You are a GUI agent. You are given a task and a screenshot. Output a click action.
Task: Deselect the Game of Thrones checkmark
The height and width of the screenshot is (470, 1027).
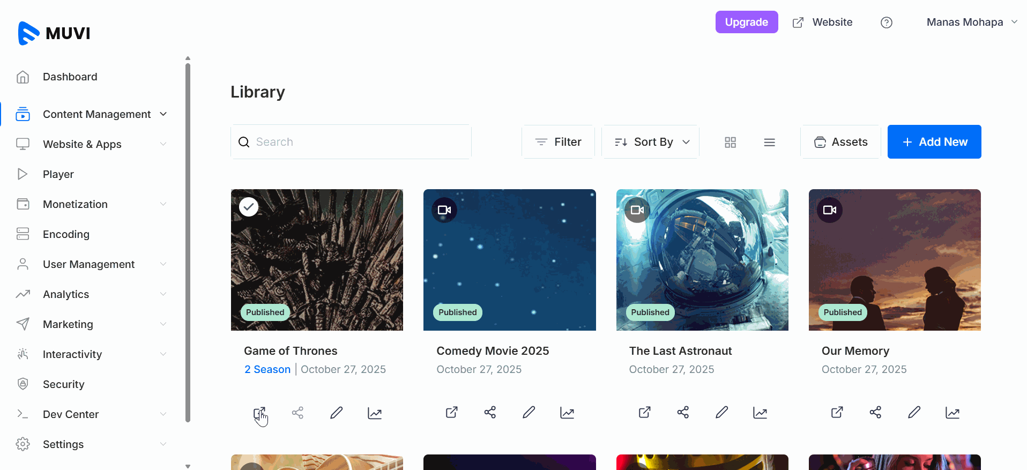[x=249, y=207]
